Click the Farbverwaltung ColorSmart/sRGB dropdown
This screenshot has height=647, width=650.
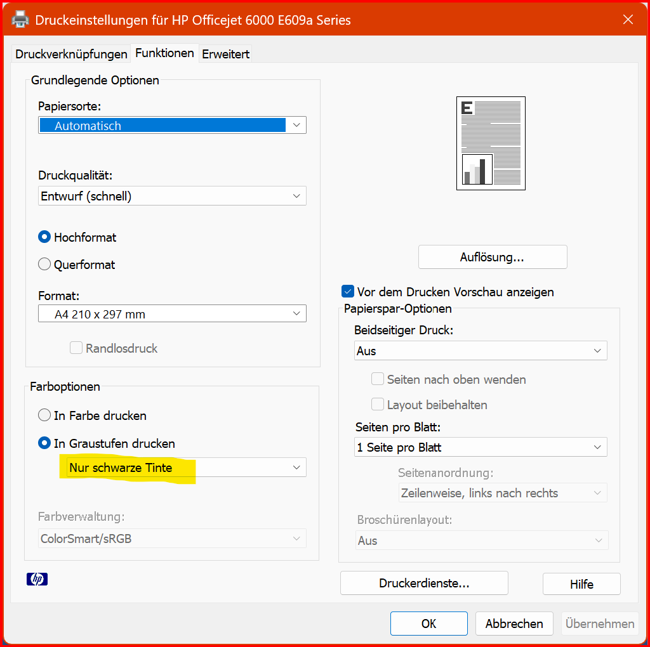(172, 539)
